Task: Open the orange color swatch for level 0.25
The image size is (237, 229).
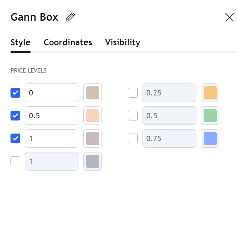Action: (210, 93)
